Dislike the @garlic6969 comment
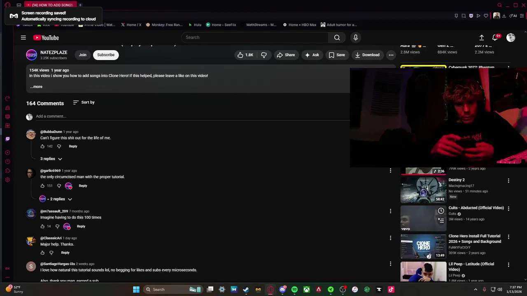The width and height of the screenshot is (527, 296). click(59, 186)
